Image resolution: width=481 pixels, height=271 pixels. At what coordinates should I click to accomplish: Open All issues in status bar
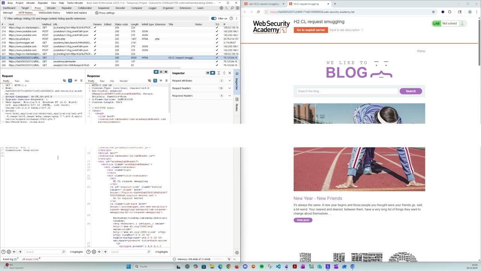tap(30, 259)
